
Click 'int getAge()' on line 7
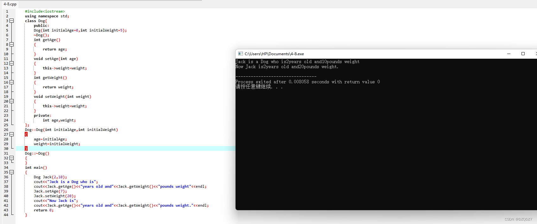(x=47, y=40)
